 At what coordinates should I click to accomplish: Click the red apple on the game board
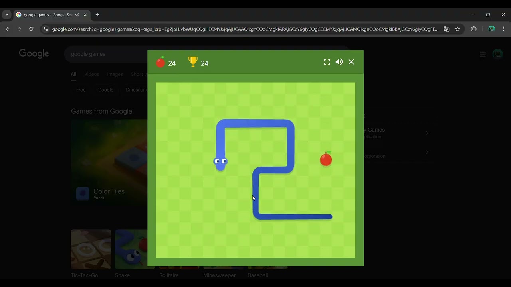326,159
